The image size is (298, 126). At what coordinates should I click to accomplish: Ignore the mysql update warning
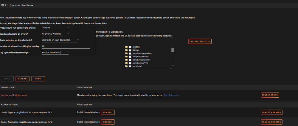coord(271,122)
